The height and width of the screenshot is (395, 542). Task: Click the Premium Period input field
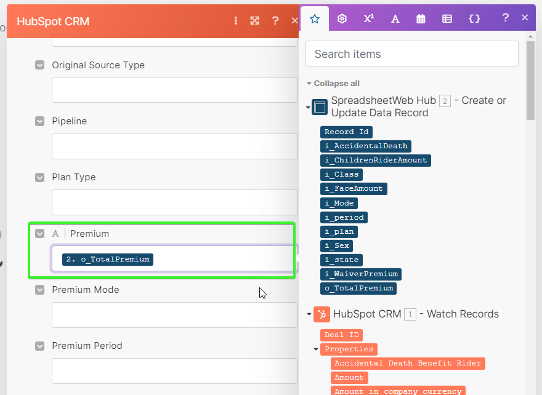coord(174,371)
